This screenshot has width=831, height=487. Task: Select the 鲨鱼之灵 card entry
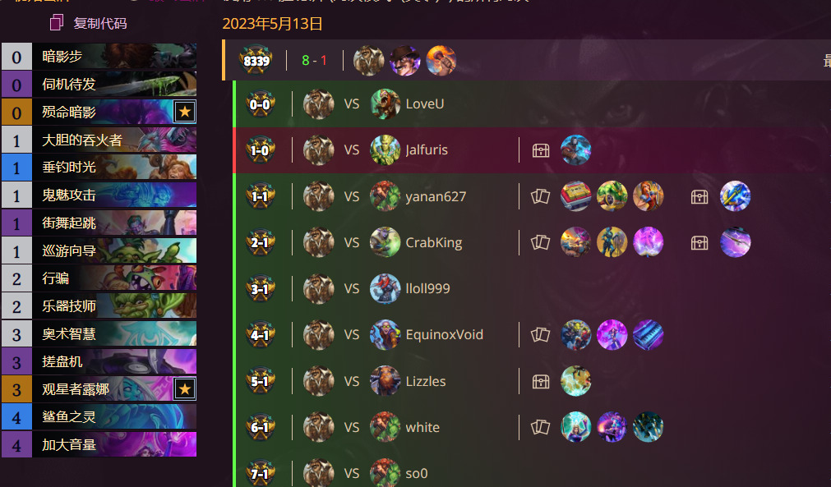(99, 416)
